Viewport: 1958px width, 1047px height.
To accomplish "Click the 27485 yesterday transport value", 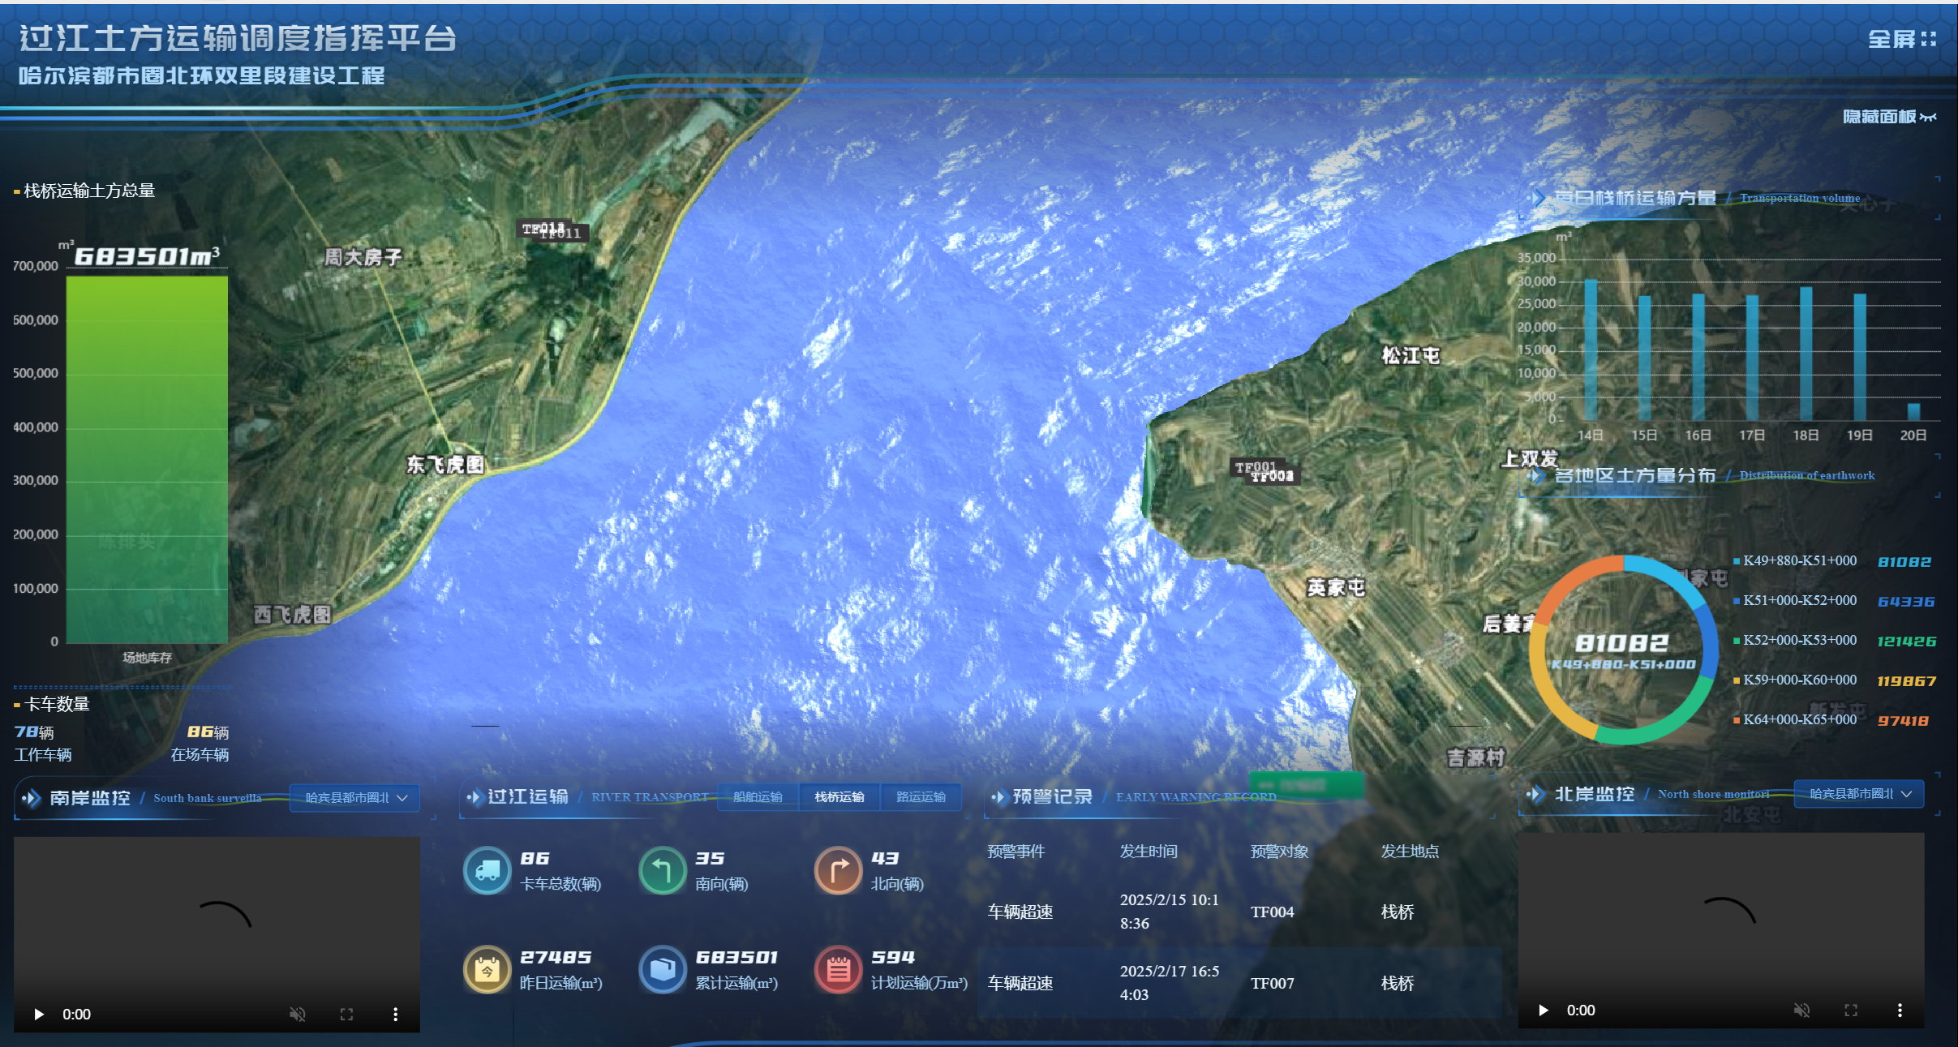I will (x=556, y=958).
